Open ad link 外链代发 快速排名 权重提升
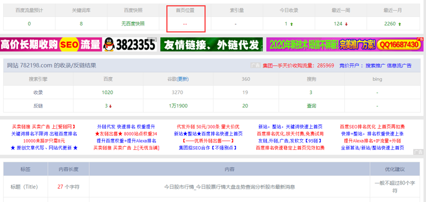 [x=126, y=127]
